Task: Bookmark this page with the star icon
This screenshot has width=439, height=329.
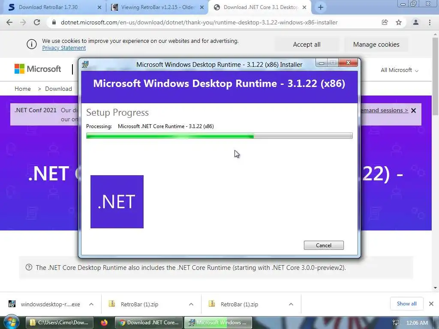Action: point(399,22)
